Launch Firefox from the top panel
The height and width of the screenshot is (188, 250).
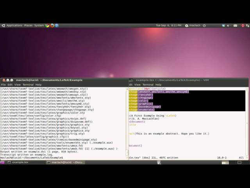click(52, 25)
